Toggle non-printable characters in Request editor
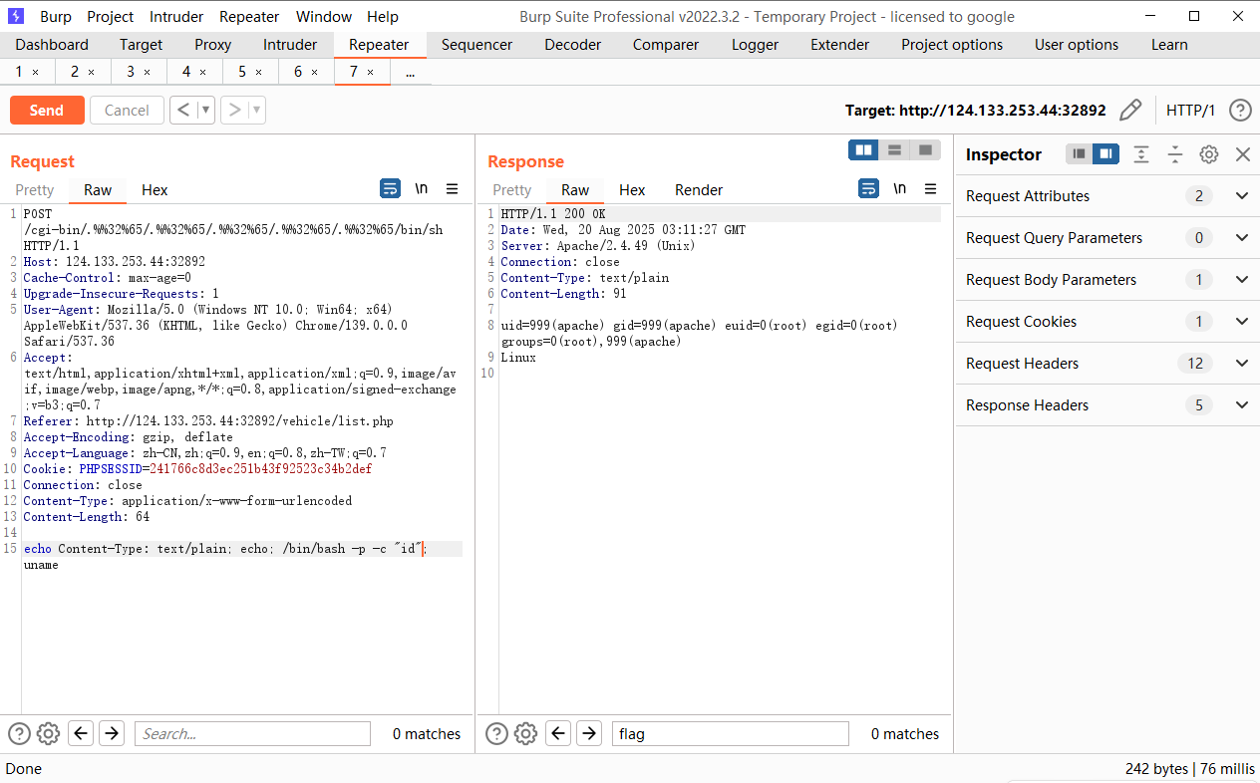1260x783 pixels. tap(422, 188)
